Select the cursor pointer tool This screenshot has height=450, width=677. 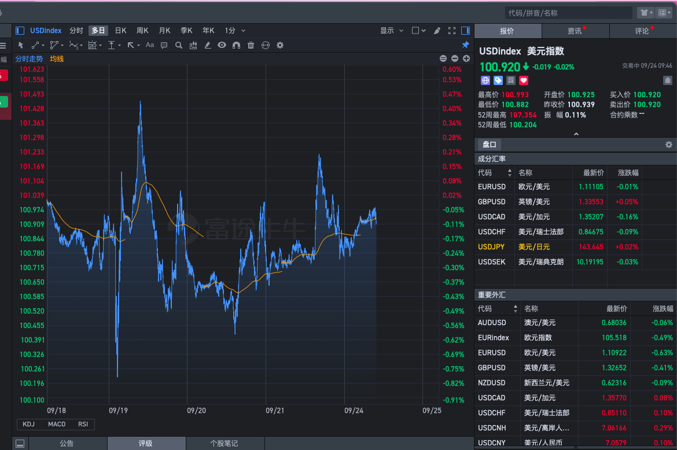tap(21, 45)
